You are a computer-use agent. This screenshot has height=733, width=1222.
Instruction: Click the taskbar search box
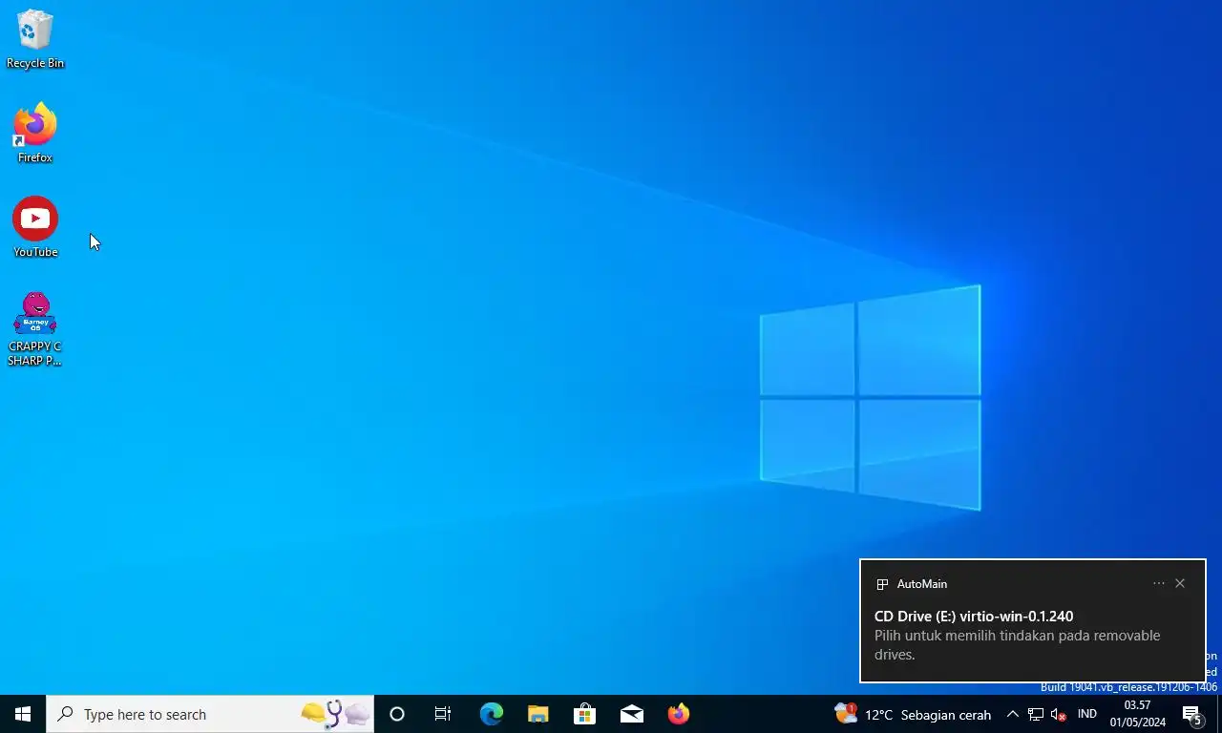[210, 714]
